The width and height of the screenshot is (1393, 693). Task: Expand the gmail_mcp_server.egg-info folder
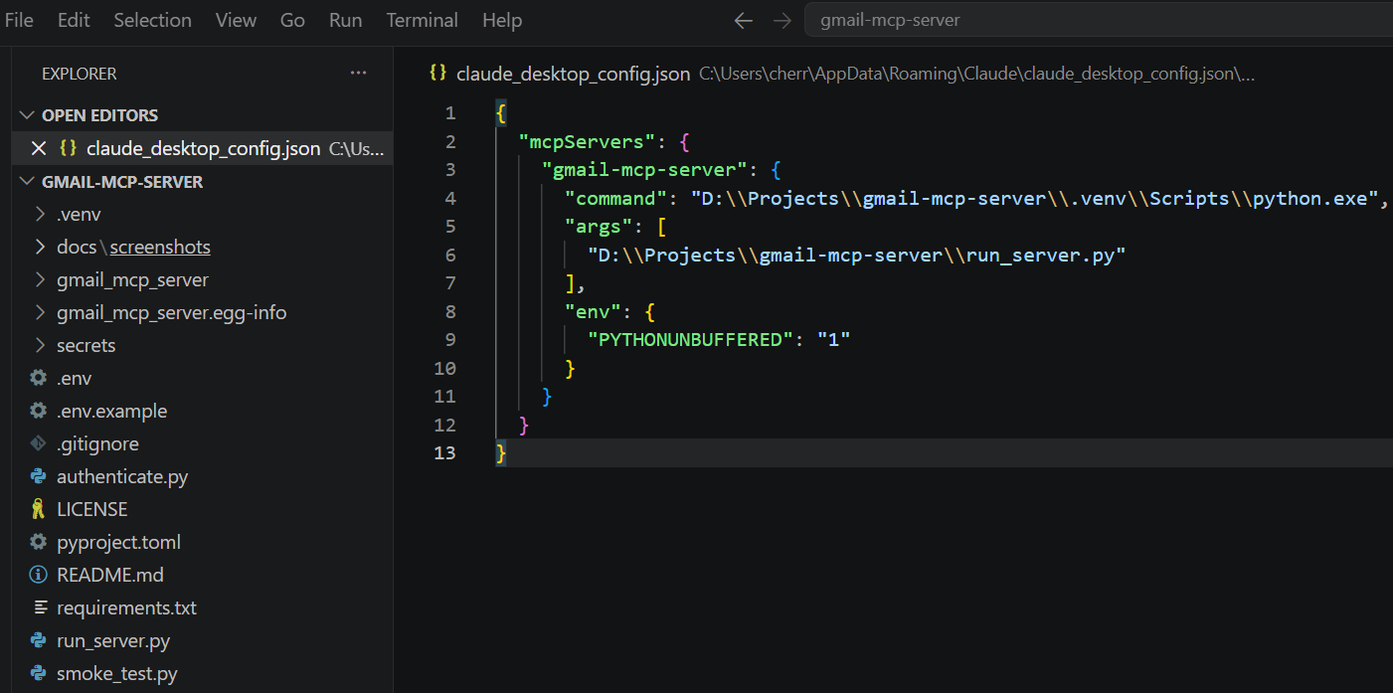point(40,312)
